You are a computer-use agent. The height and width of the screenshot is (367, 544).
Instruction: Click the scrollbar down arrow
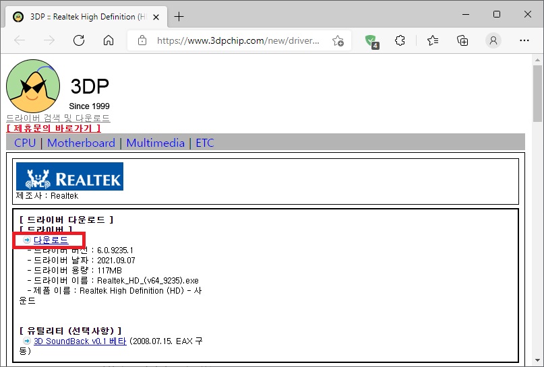coord(537,360)
